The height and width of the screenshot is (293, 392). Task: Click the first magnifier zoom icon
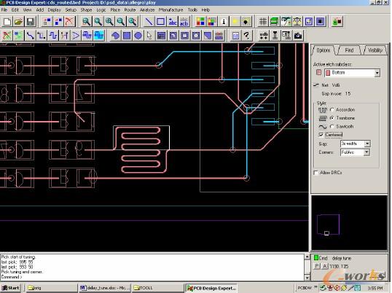click(x=86, y=22)
